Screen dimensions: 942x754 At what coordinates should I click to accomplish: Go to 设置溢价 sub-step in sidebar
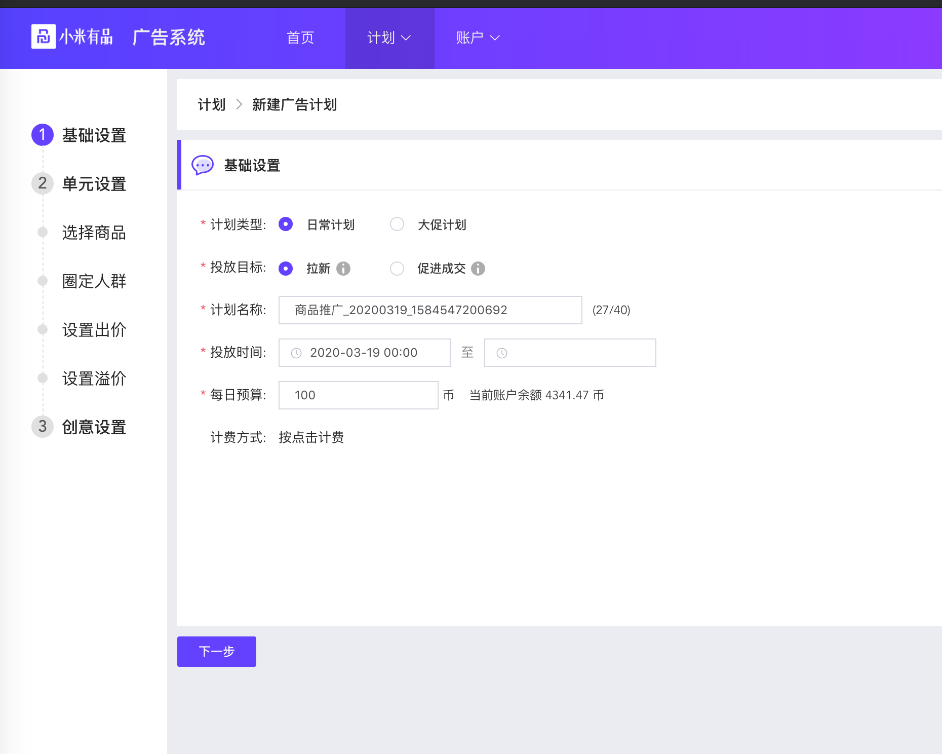(x=94, y=379)
